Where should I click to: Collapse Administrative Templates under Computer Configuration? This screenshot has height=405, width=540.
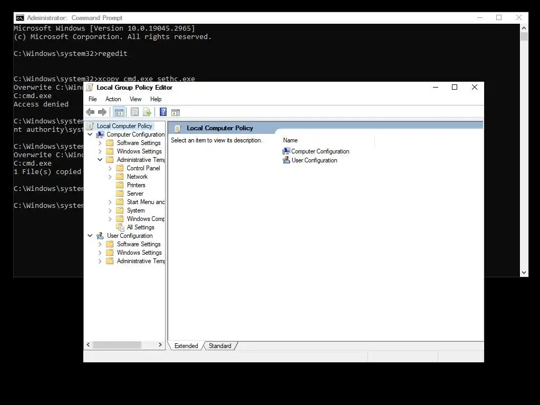click(x=100, y=160)
